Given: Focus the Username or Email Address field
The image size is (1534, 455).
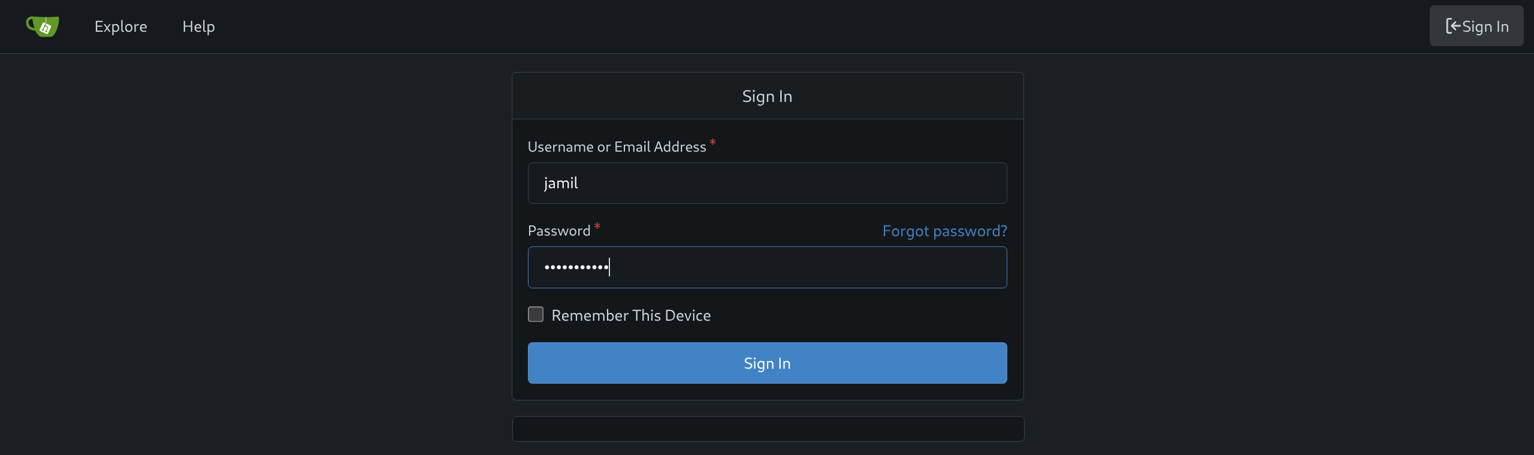Looking at the screenshot, I should pos(767,183).
